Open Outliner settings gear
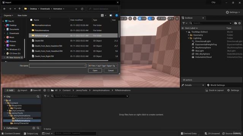This screenshot has height=136, width=243. (240, 23)
